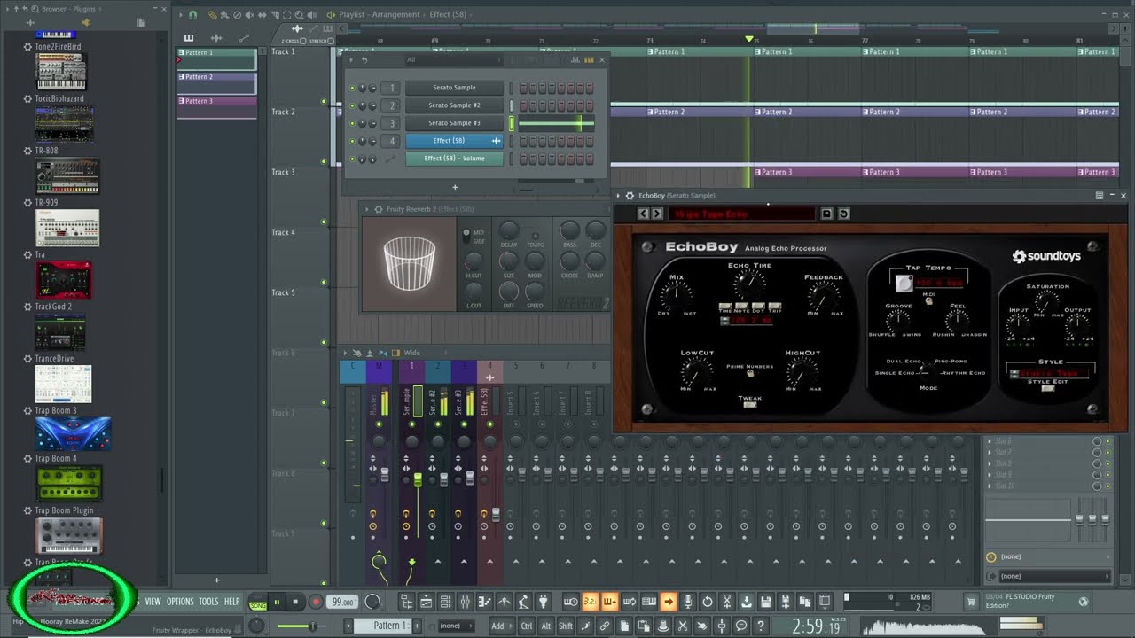Select the slice tool in playlist toolbar
The height and width of the screenshot is (638, 1135).
275,14
